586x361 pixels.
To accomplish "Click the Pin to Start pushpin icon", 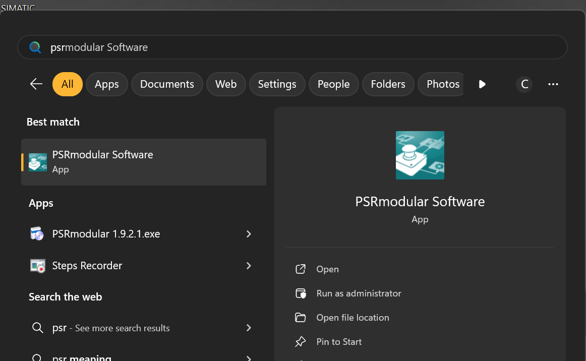I will click(301, 342).
